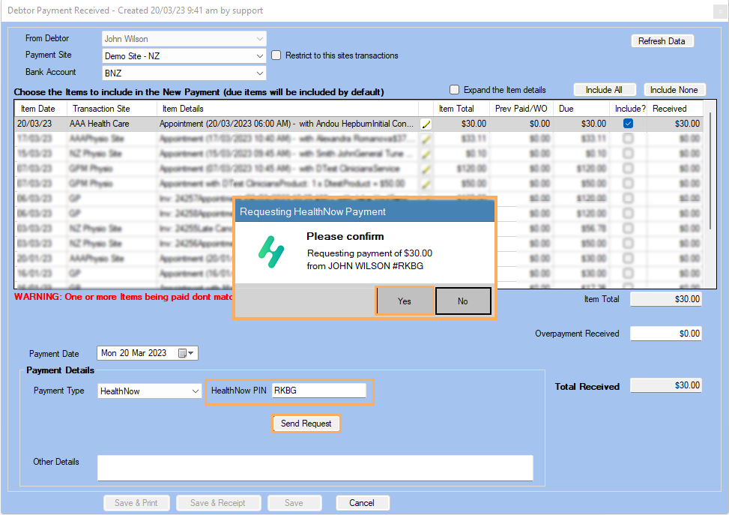Click the Save & Receipt button

[x=218, y=503]
